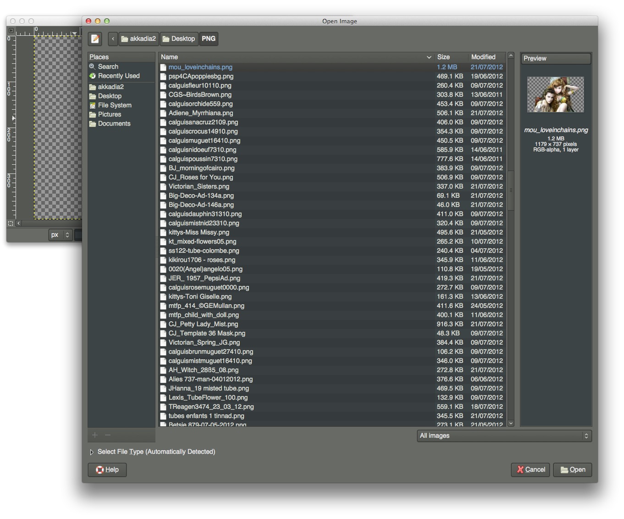Image resolution: width=624 pixels, height=519 pixels.
Task: Click the 18/07/2012 modified date cell
Action: (x=487, y=407)
